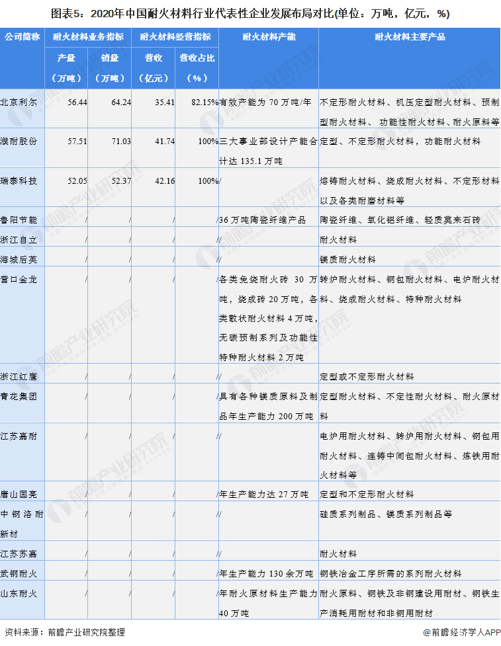Click the sales value '52.37'

(121, 181)
